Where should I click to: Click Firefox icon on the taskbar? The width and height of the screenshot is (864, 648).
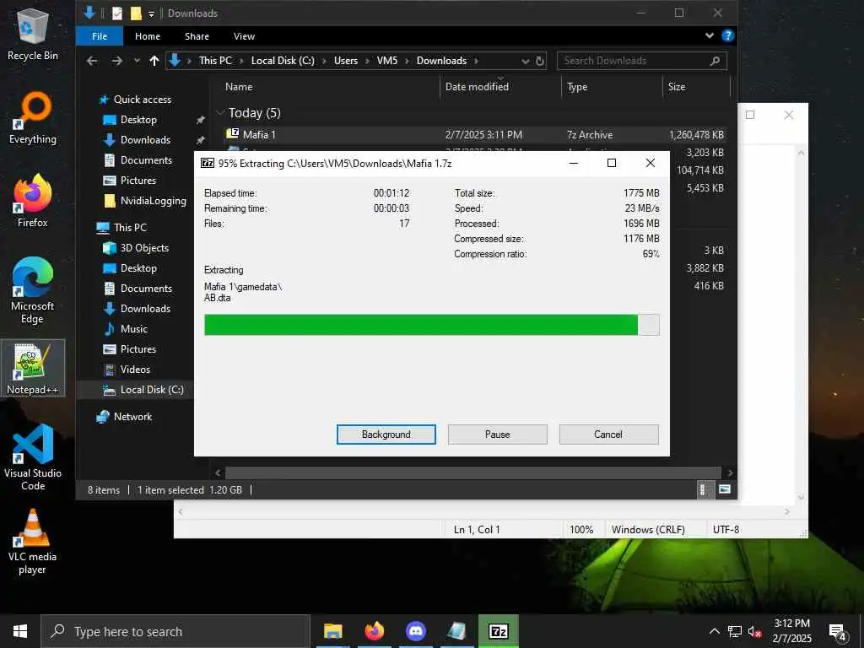click(374, 631)
